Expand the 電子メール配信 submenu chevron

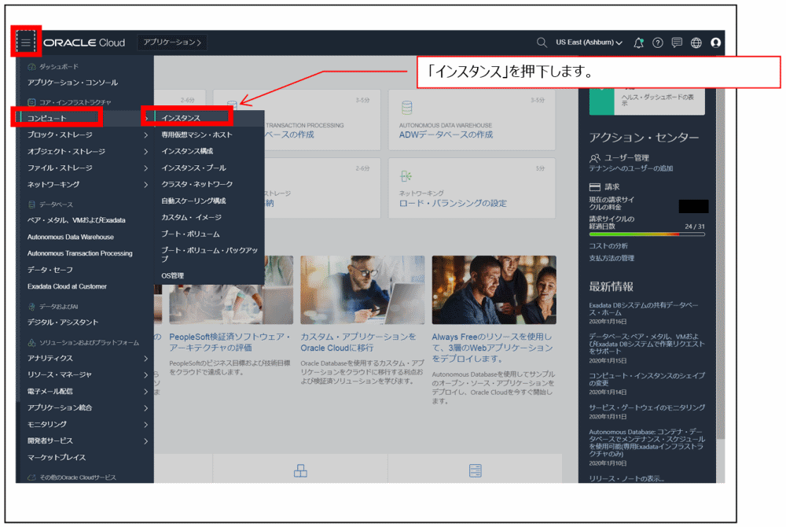click(145, 392)
